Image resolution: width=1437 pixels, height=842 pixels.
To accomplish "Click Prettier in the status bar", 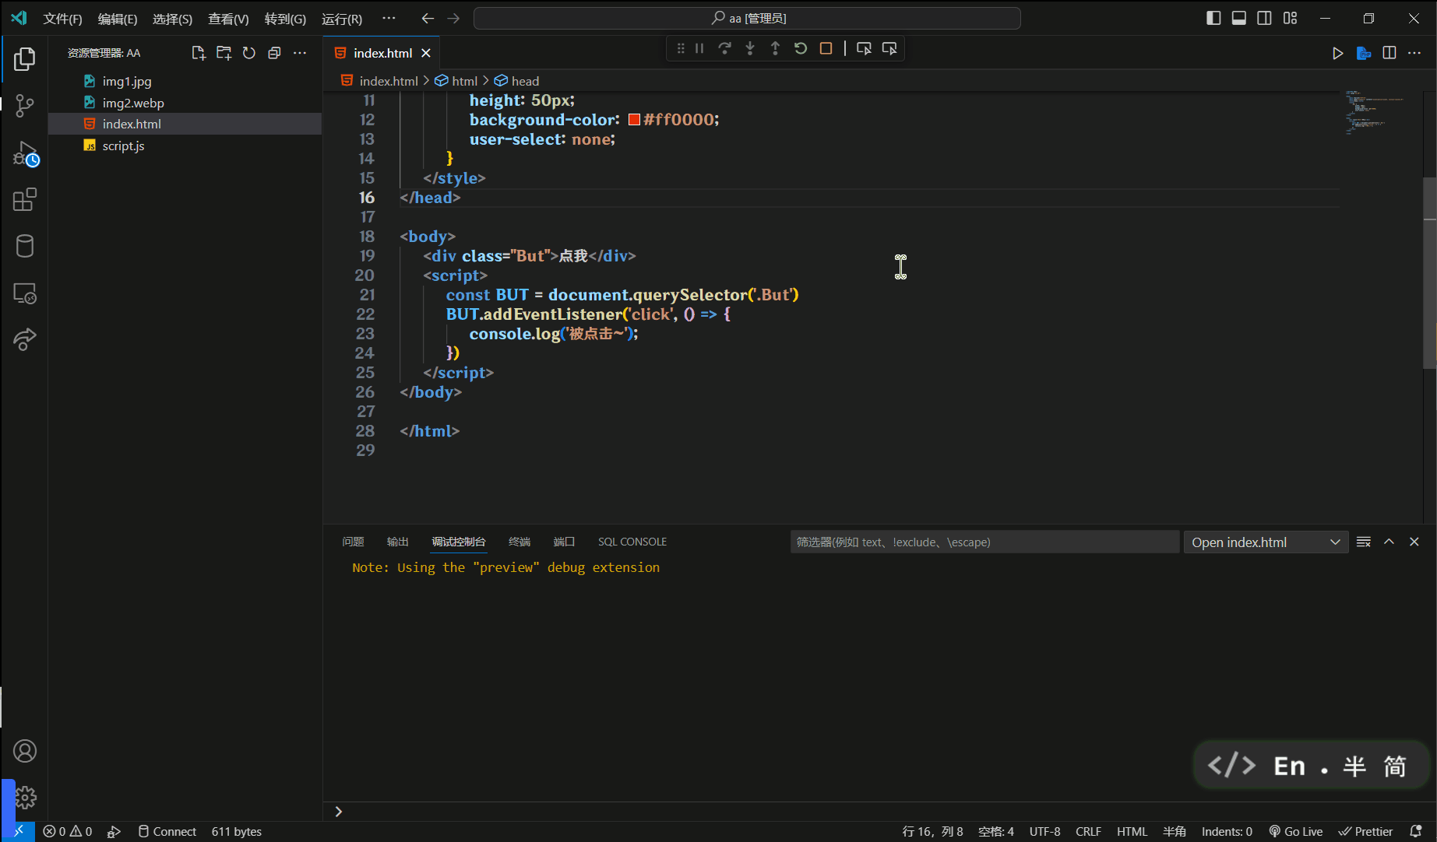I will click(x=1366, y=831).
